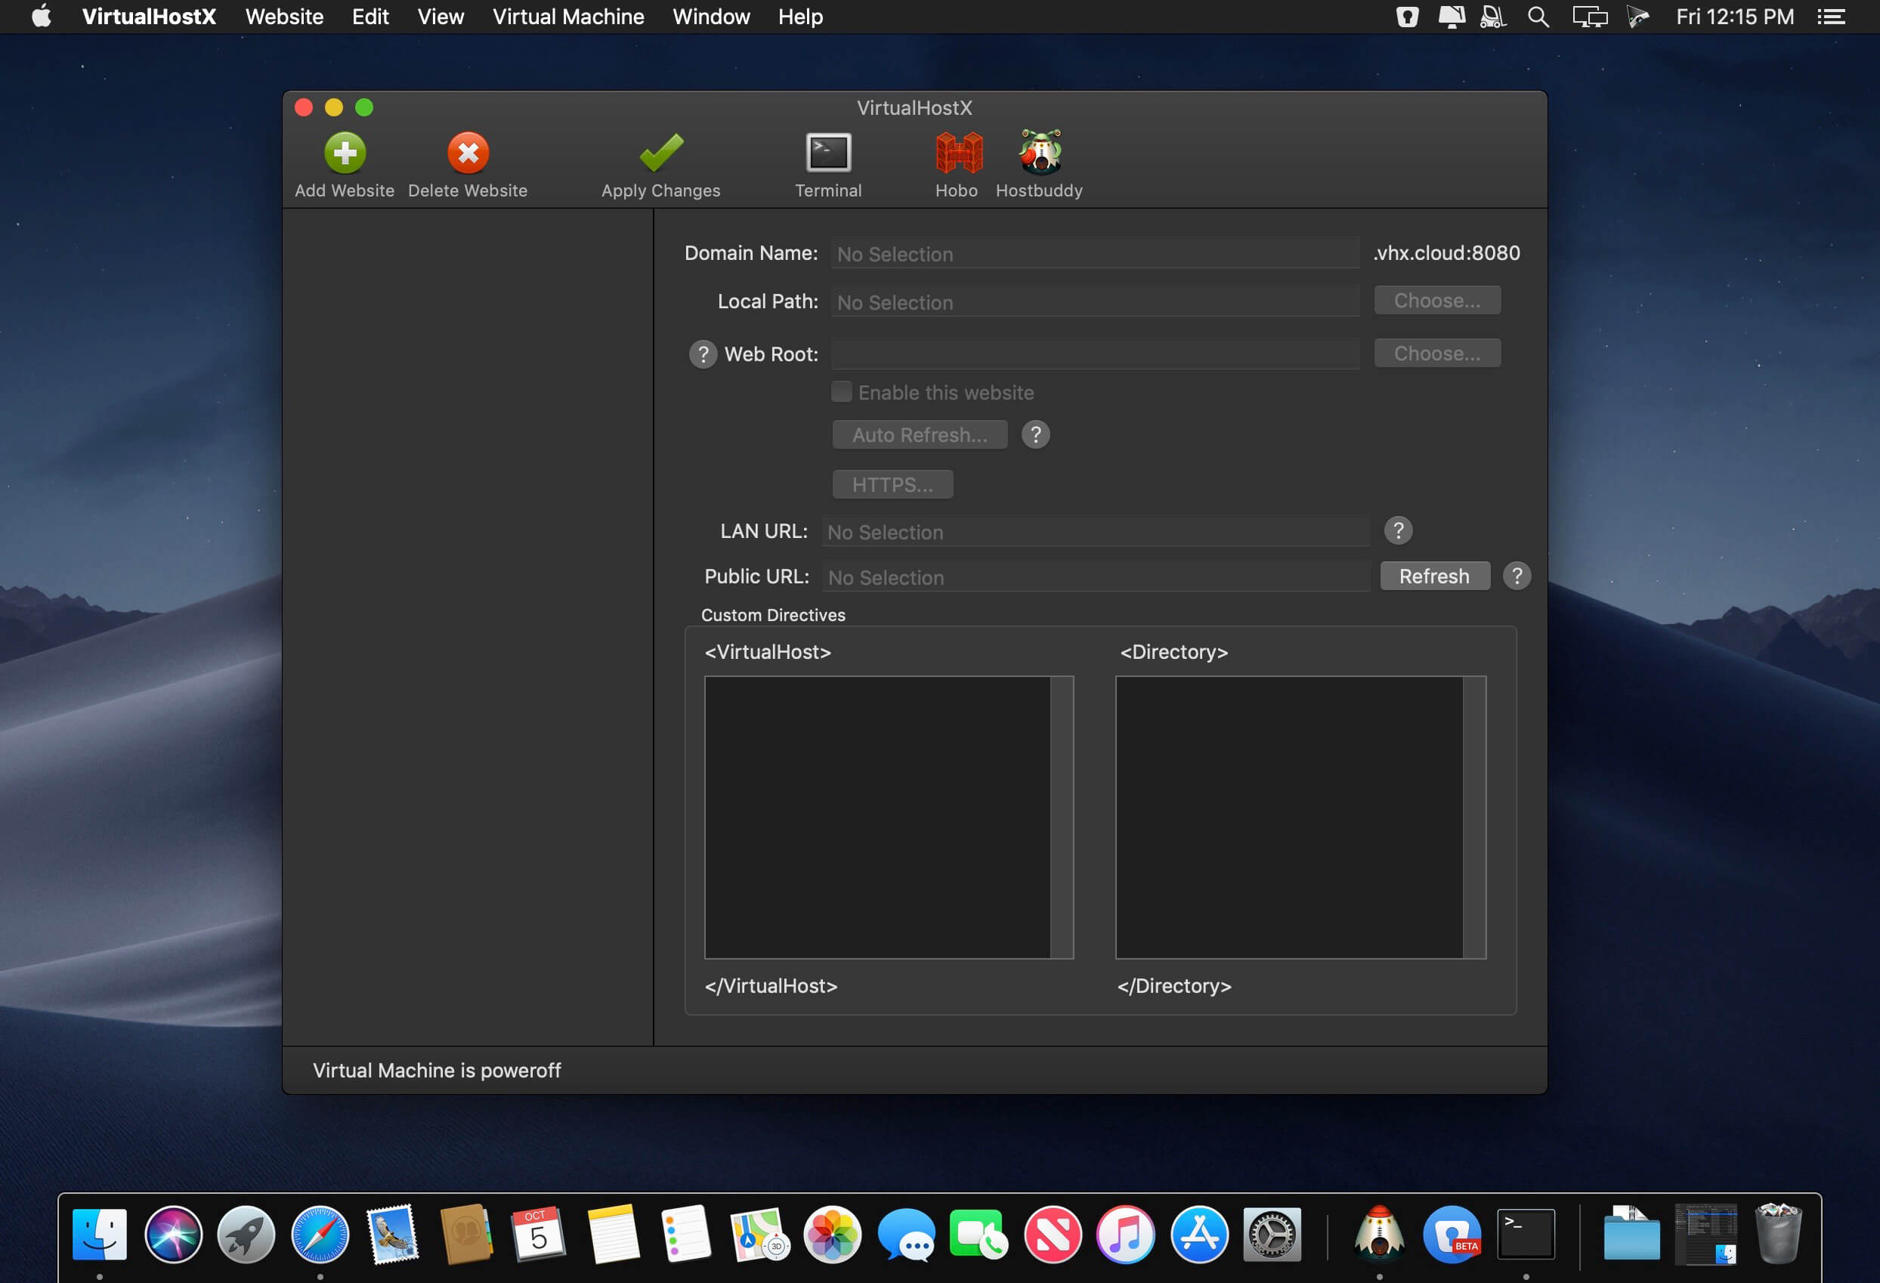This screenshot has height=1283, width=1880.
Task: Click the Add Website toolbar icon
Action: pyautogui.click(x=345, y=153)
